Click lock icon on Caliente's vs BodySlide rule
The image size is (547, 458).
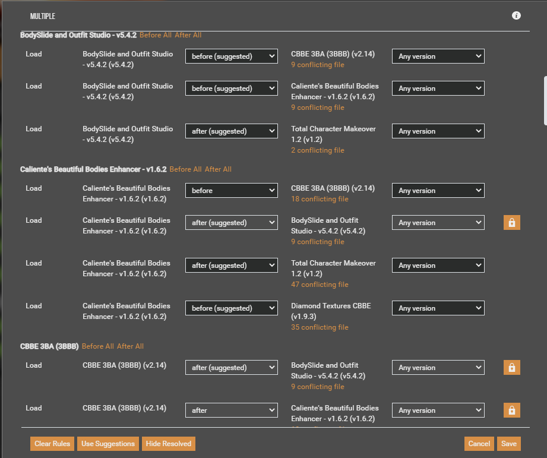click(x=512, y=223)
